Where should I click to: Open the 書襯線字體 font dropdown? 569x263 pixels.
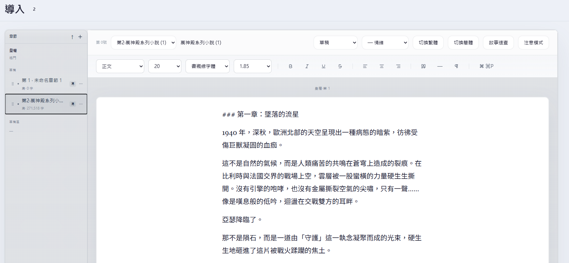click(208, 66)
